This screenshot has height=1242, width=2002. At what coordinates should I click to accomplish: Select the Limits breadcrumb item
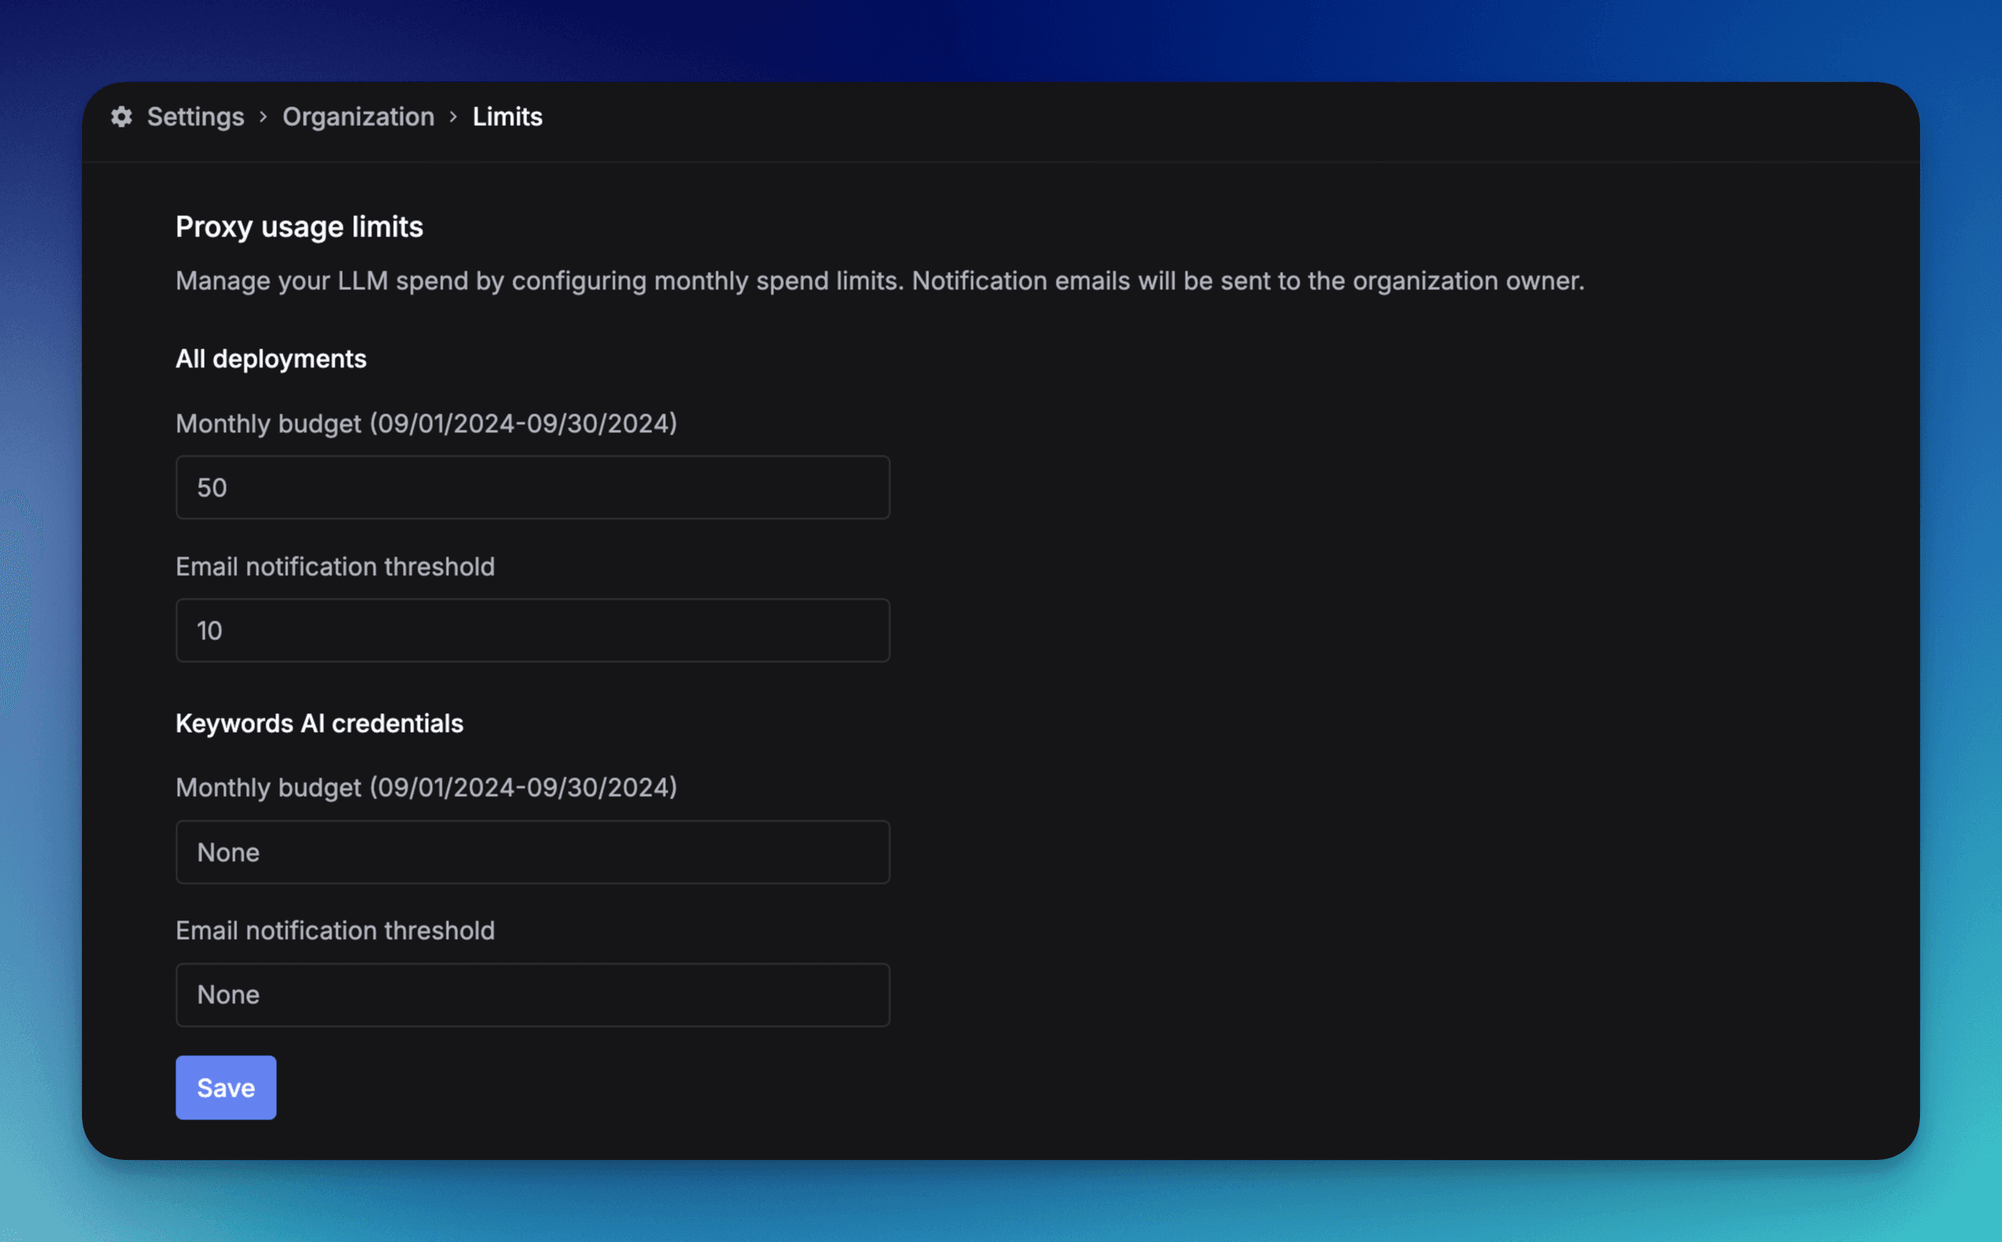pos(508,117)
